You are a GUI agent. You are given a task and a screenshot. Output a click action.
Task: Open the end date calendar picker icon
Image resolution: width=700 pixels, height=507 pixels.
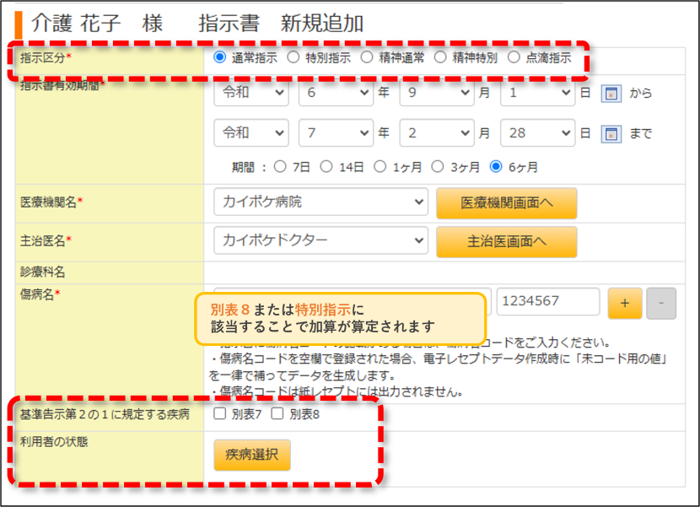click(x=611, y=133)
